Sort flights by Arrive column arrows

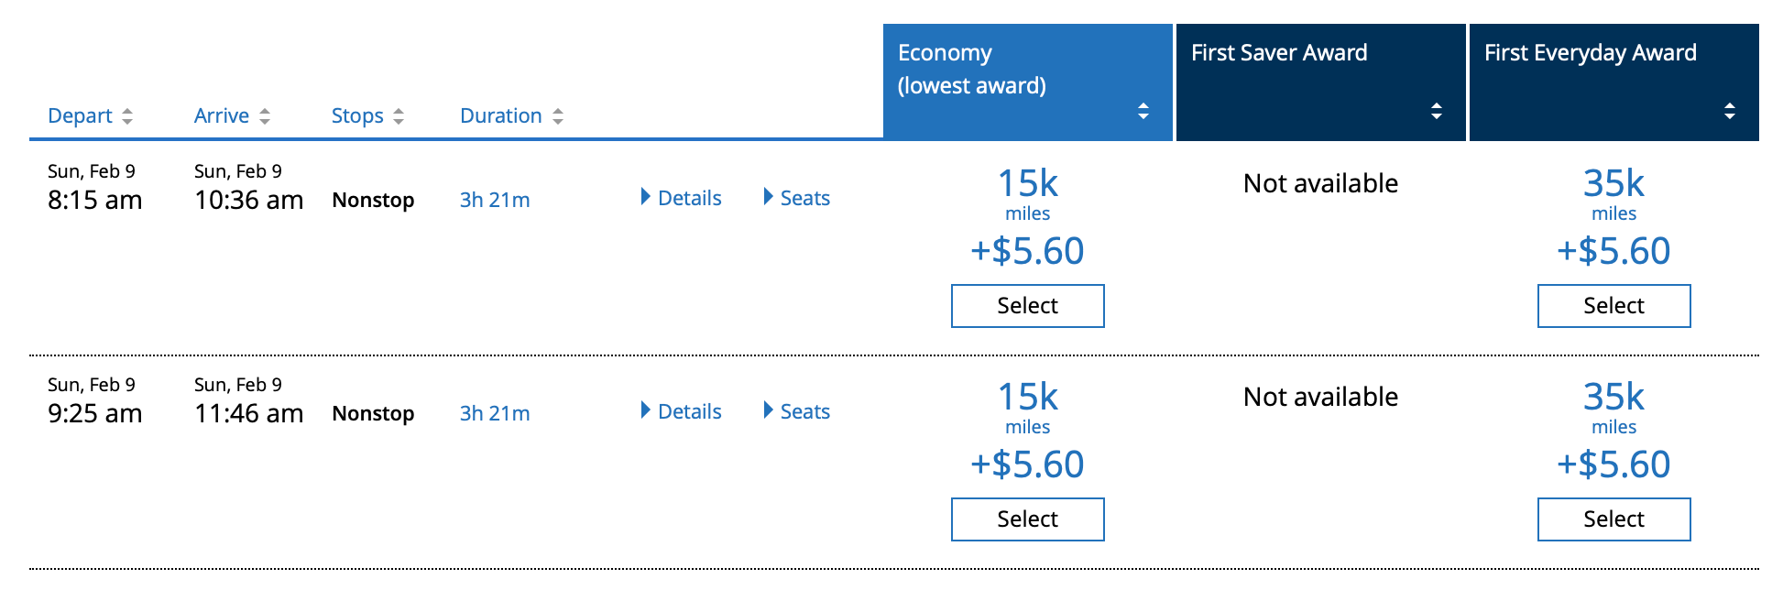point(265,116)
